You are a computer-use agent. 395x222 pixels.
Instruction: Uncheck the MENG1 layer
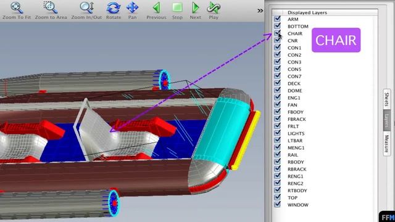tap(277, 147)
